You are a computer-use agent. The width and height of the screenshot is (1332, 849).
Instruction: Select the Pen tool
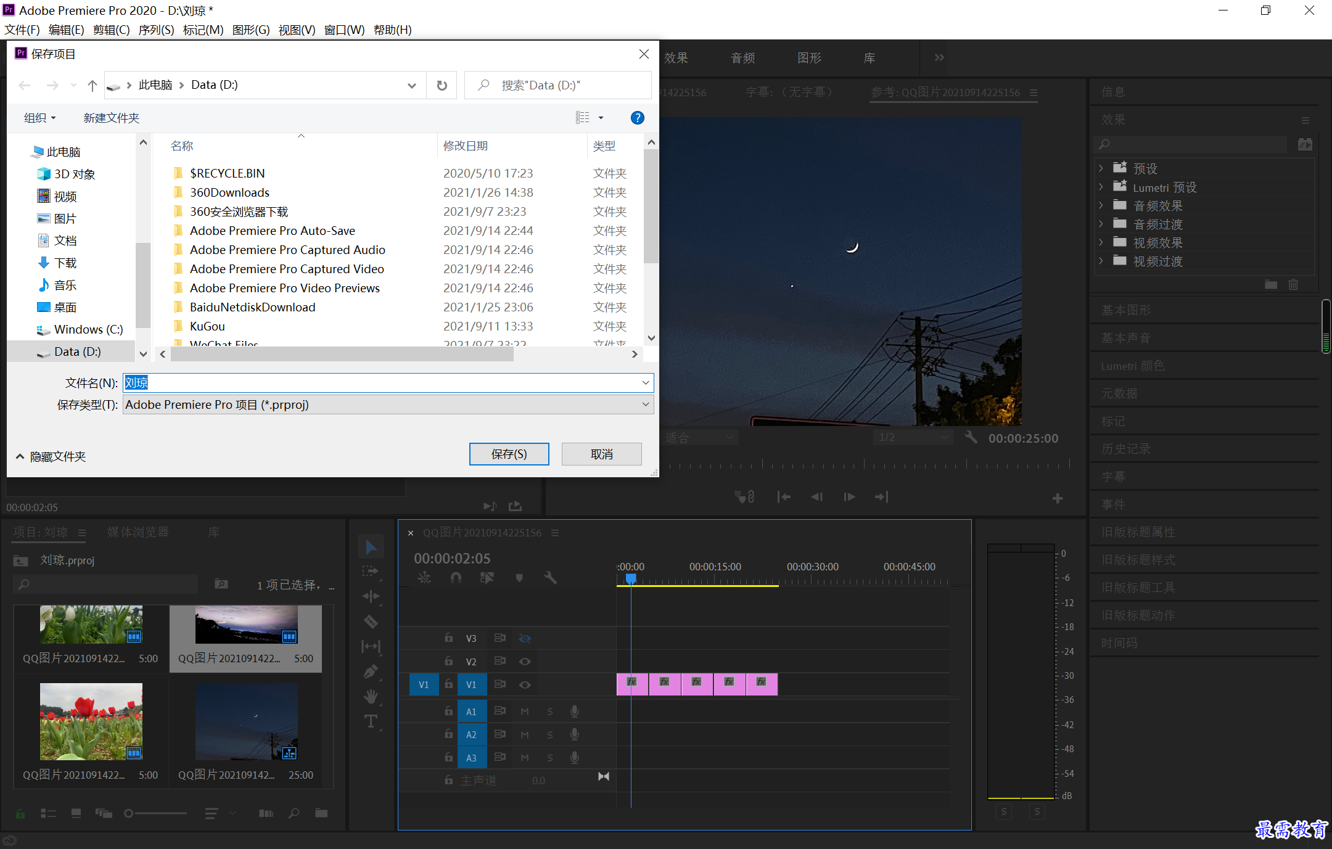coord(371,671)
